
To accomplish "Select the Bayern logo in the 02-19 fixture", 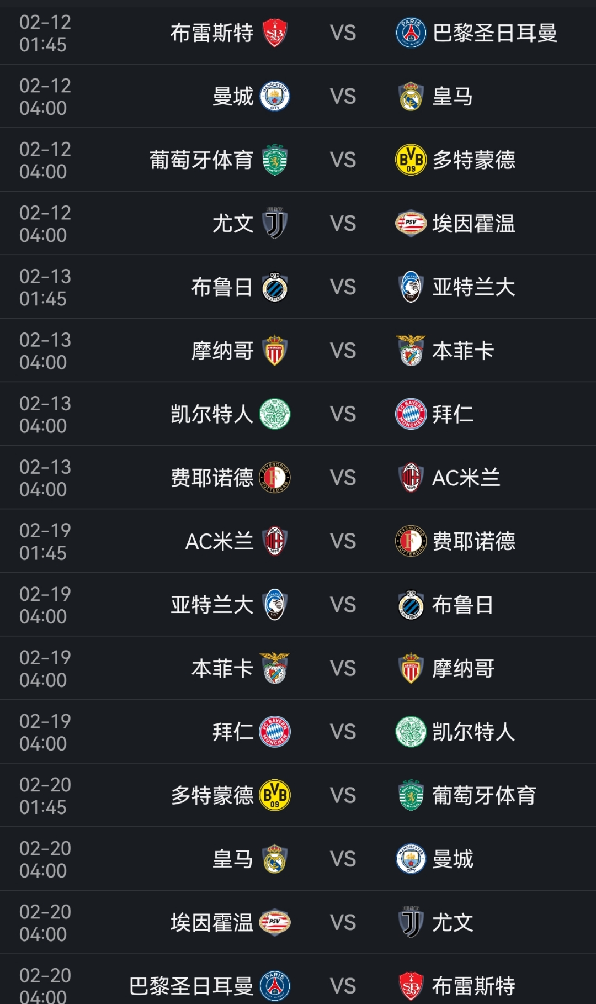I will [x=275, y=732].
